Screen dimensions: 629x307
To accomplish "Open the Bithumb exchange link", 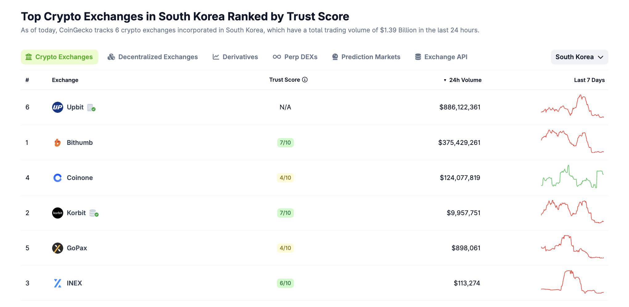I will tap(80, 143).
